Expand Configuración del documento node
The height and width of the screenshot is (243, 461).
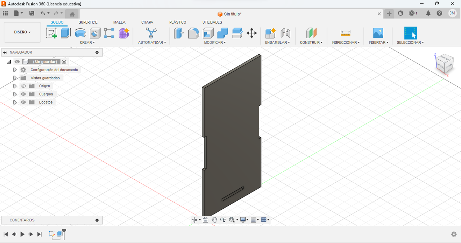(x=15, y=70)
